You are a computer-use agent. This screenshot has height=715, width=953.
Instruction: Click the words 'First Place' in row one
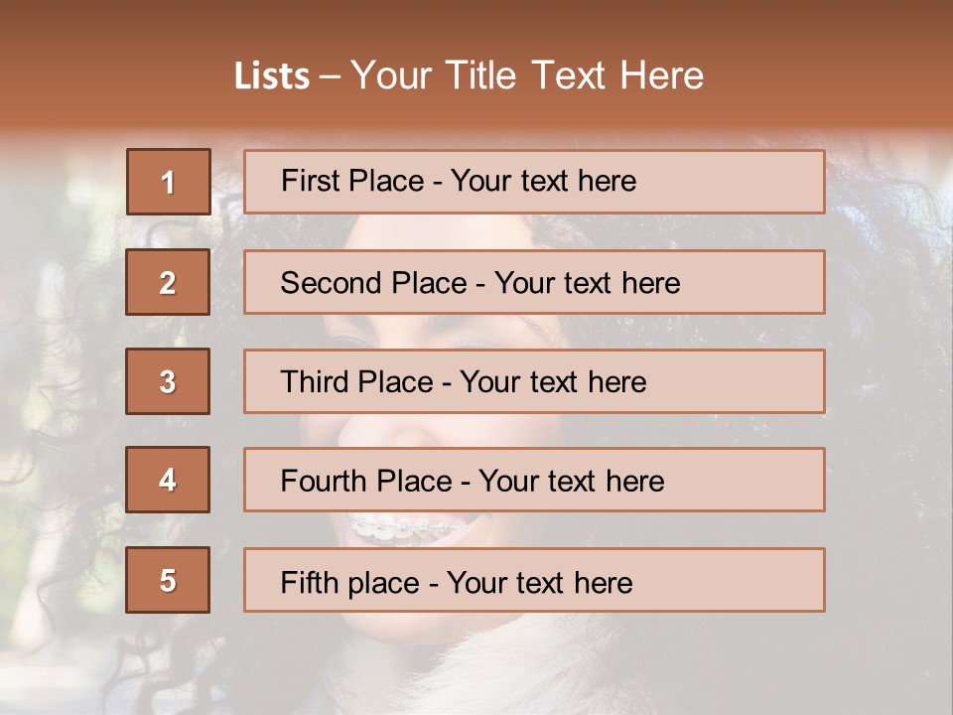(x=352, y=181)
